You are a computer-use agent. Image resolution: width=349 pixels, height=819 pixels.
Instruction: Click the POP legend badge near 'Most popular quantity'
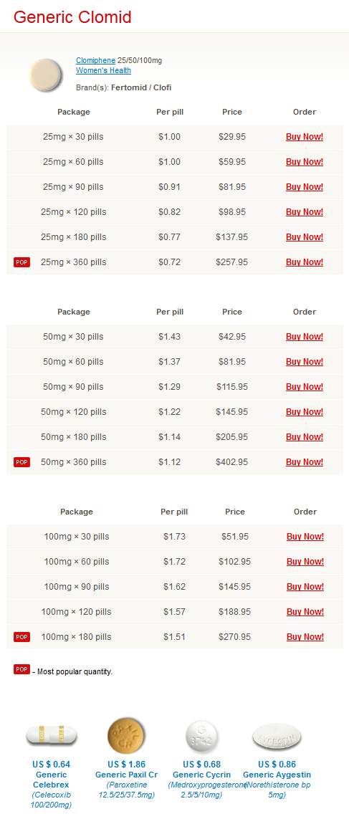coord(22,670)
